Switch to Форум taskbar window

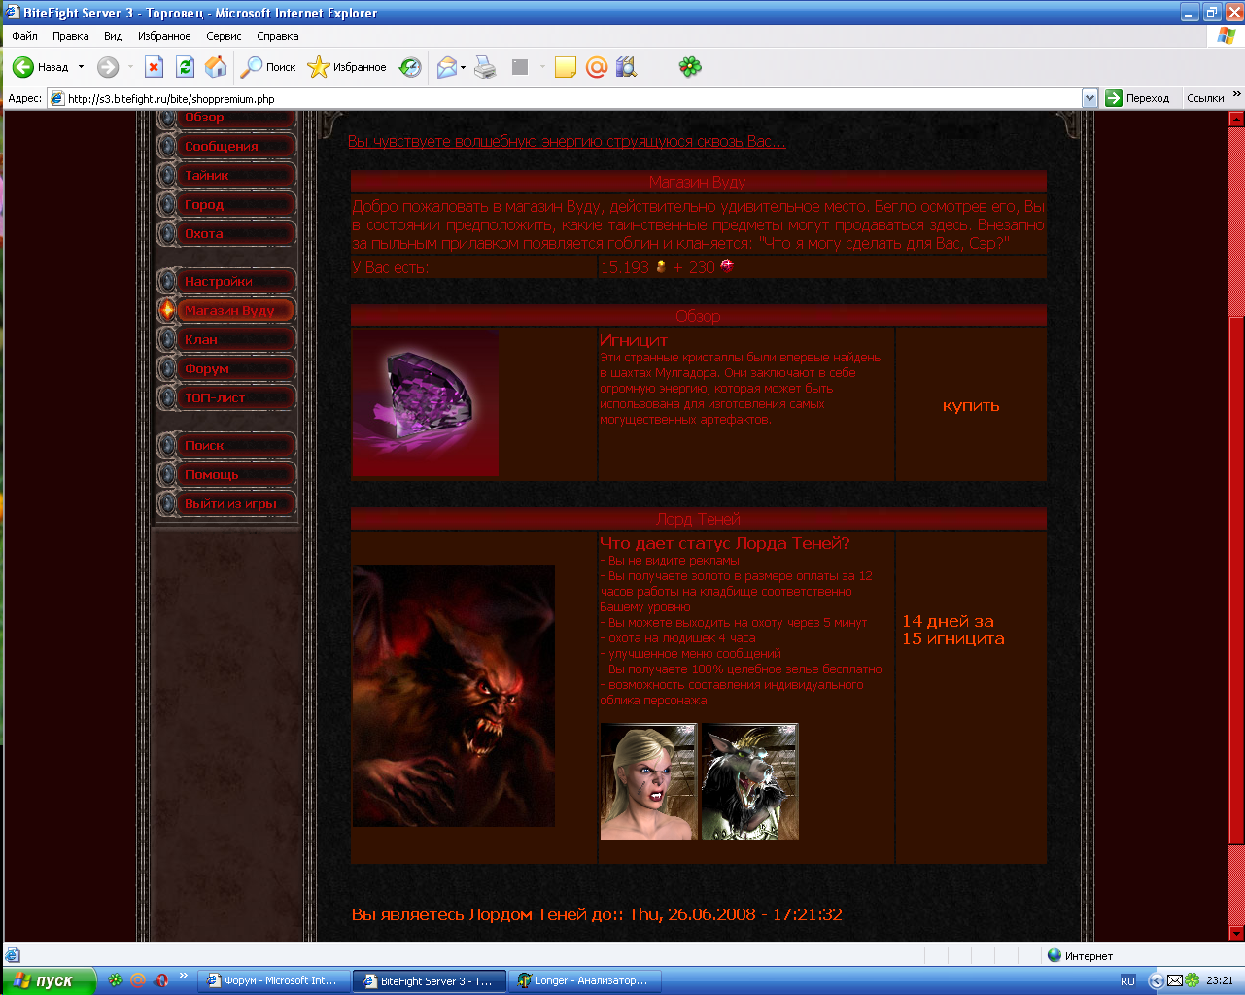coord(272,980)
